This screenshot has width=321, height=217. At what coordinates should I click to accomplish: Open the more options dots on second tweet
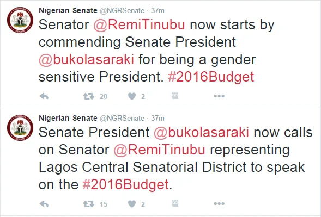click(219, 203)
